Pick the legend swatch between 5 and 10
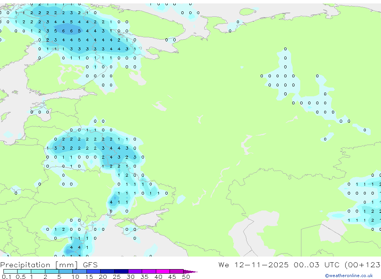The width and height of the screenshot is (381, 279). 66,271
